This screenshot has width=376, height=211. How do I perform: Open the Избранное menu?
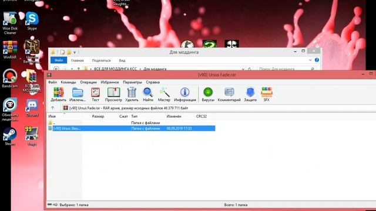click(x=110, y=82)
